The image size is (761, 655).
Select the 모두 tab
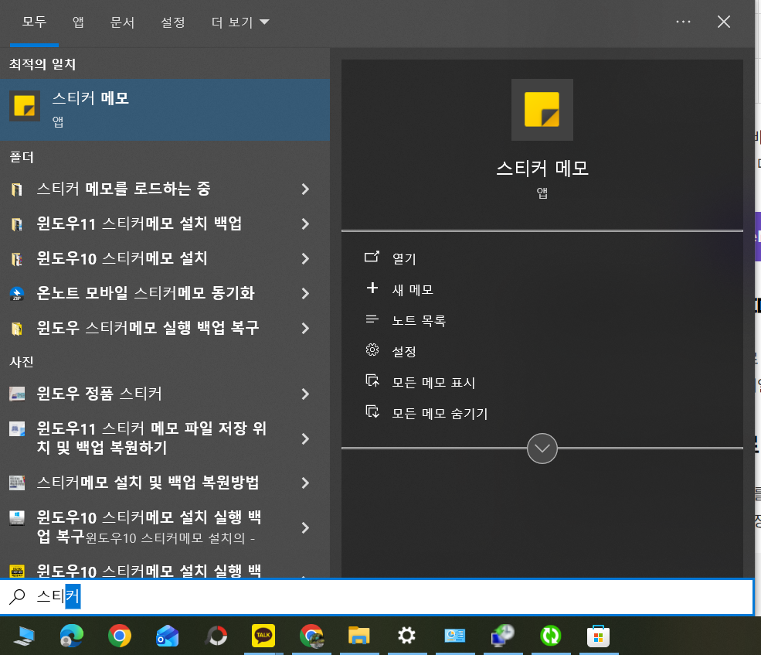tap(34, 22)
